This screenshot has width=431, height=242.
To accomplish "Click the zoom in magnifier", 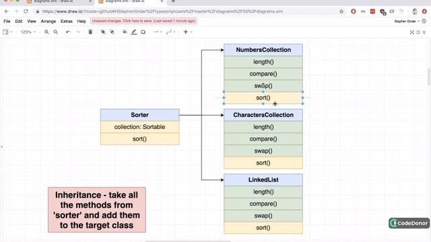I will pyautogui.click(x=46, y=32).
